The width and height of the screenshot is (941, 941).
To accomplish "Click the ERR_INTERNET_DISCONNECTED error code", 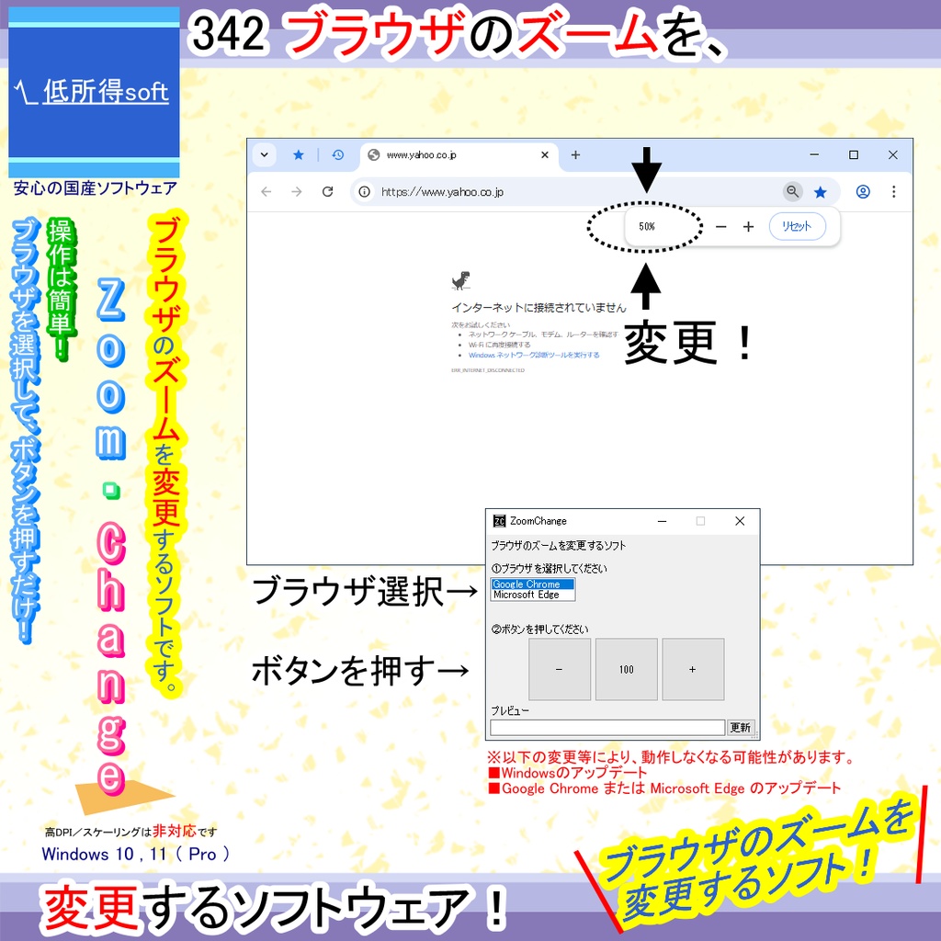I will (x=488, y=370).
